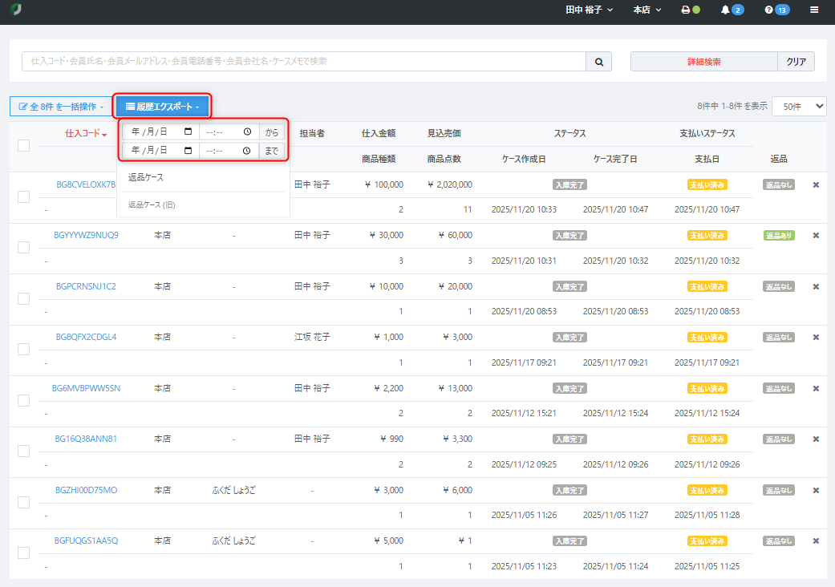The width and height of the screenshot is (835, 587).
Task: Focus the purchase code search field
Action: [x=303, y=62]
